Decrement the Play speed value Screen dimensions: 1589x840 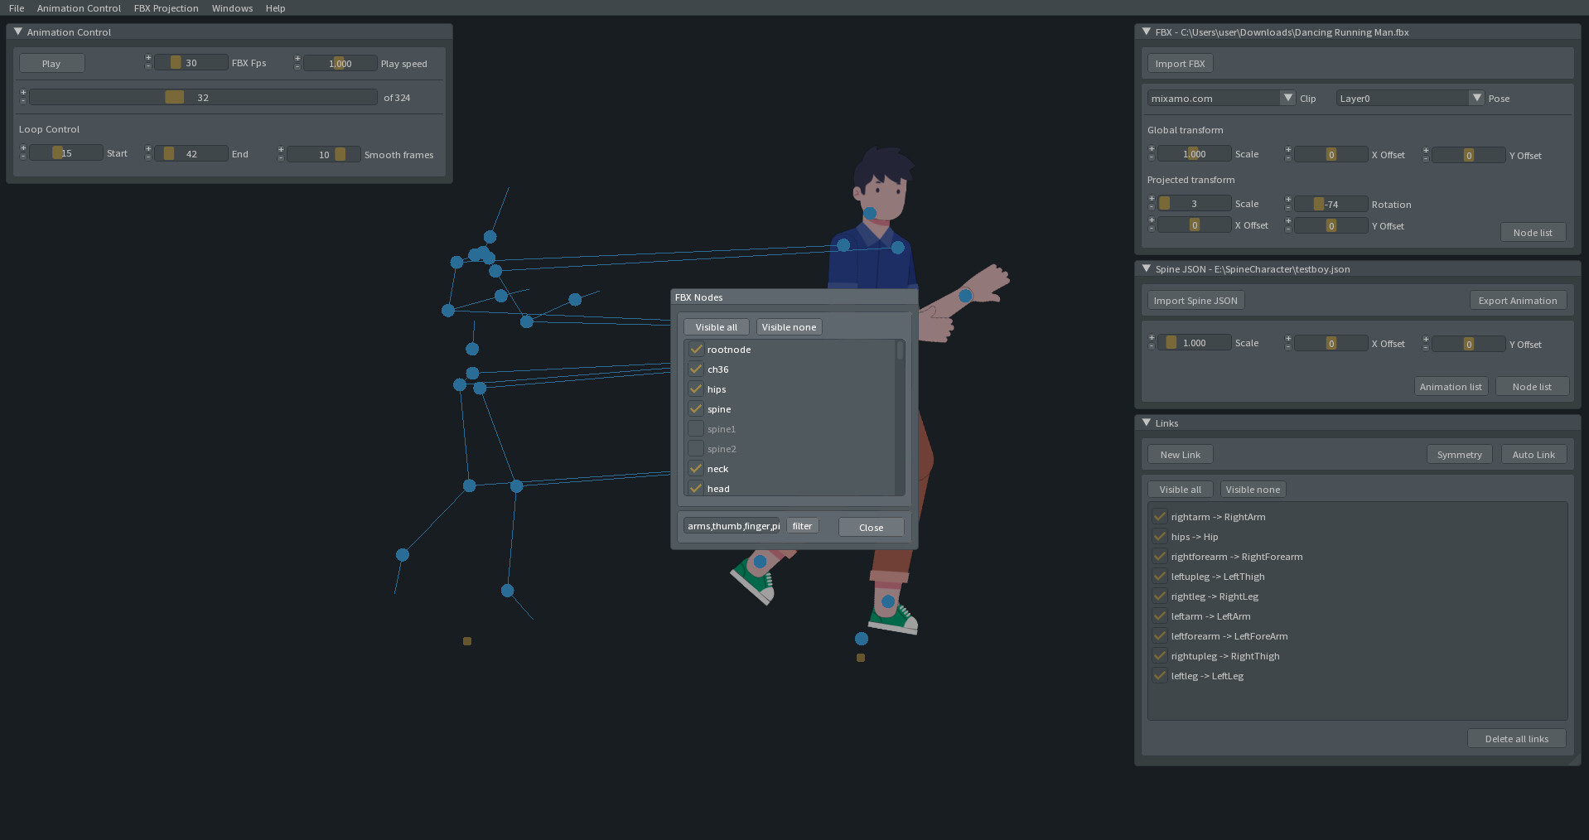tap(297, 67)
